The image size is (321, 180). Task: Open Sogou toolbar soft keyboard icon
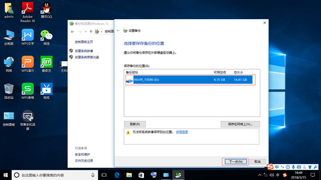click(x=299, y=167)
